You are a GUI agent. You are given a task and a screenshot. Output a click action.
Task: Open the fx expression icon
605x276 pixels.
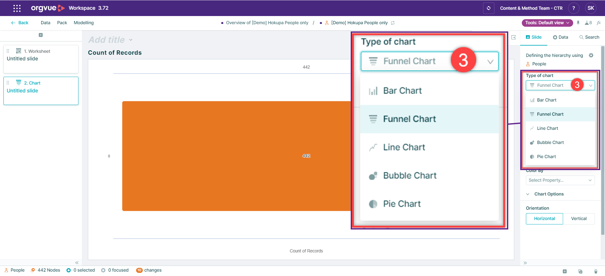click(599, 23)
